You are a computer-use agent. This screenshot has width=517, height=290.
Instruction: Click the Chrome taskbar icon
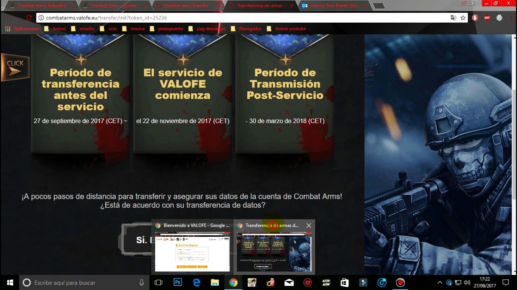click(x=233, y=283)
